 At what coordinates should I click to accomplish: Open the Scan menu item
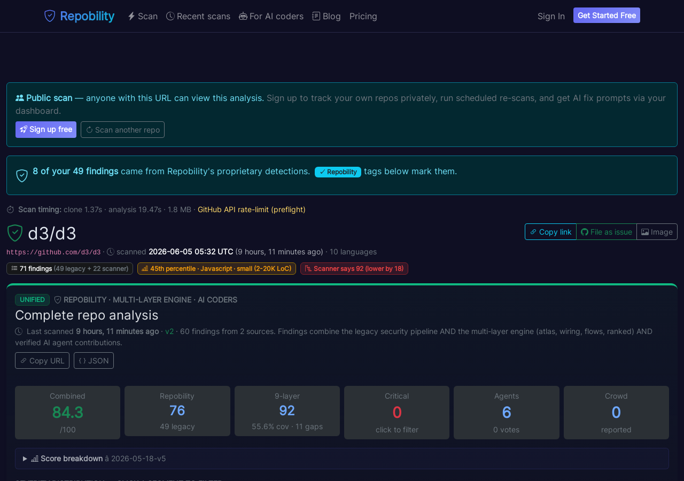143,16
